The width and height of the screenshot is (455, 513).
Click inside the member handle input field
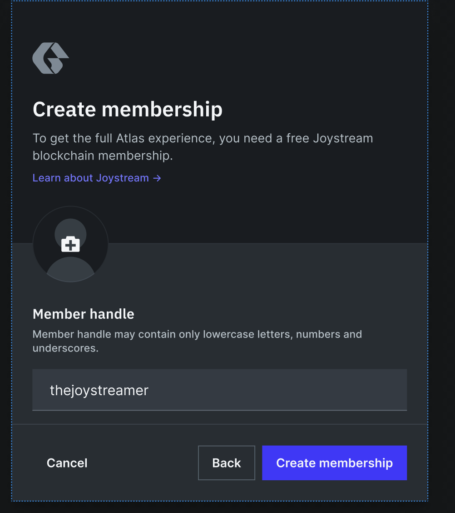pyautogui.click(x=220, y=390)
